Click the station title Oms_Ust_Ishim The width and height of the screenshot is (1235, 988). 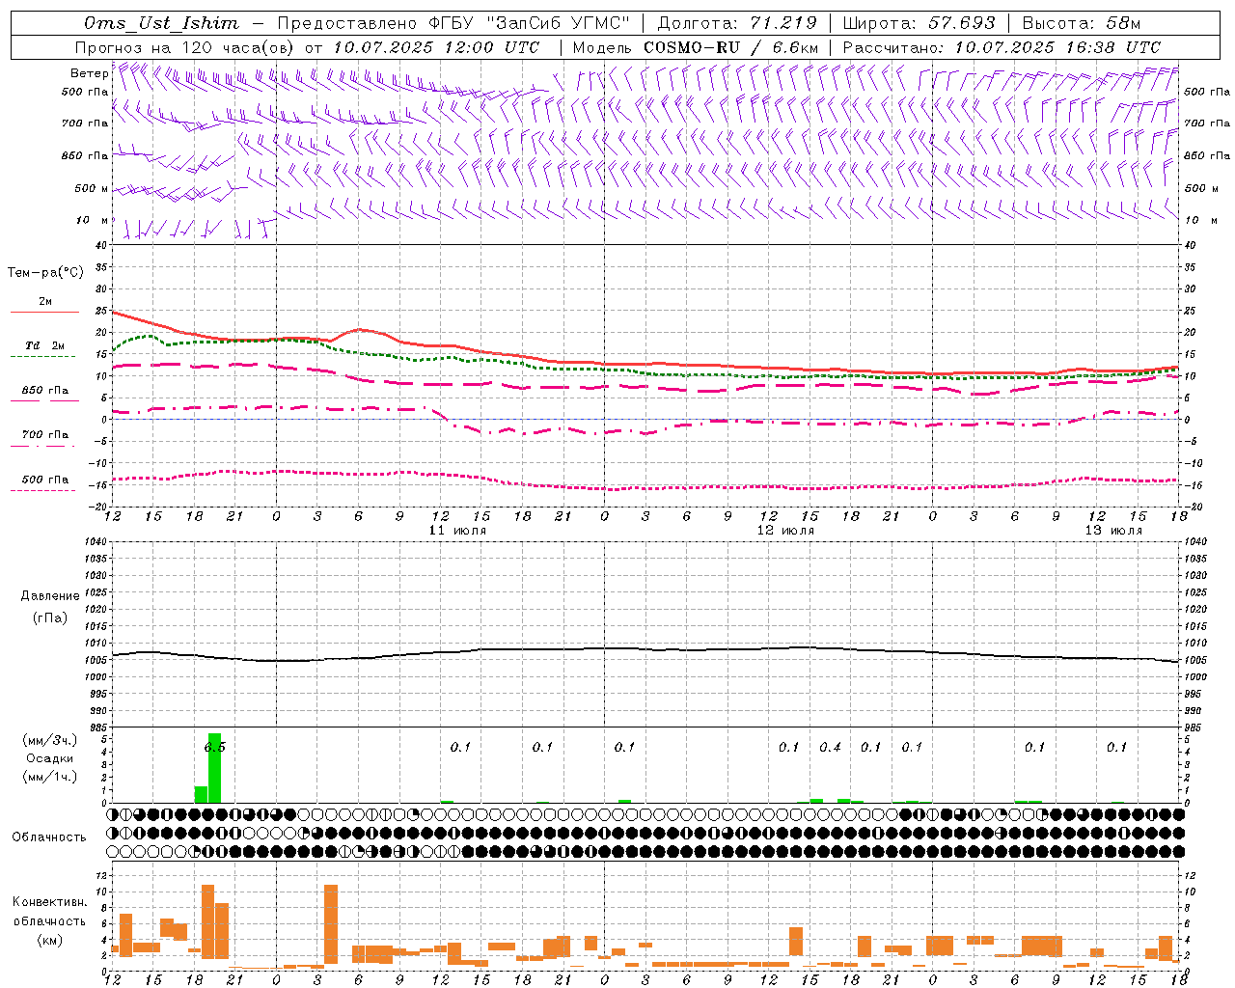point(161,23)
